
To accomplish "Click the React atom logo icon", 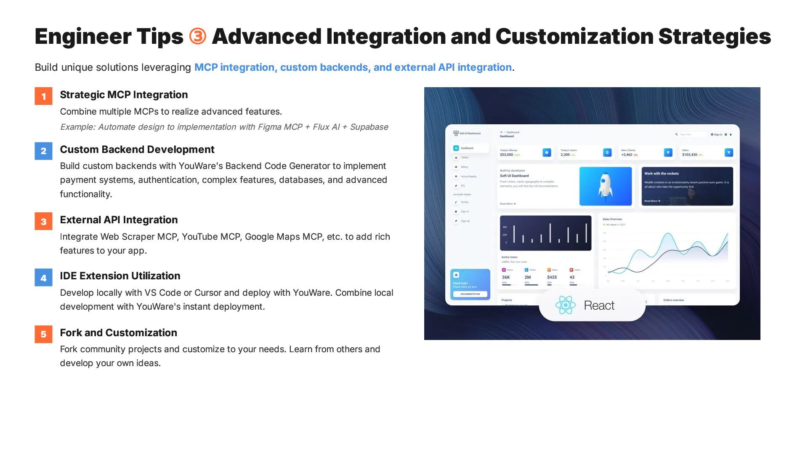I will pyautogui.click(x=565, y=305).
